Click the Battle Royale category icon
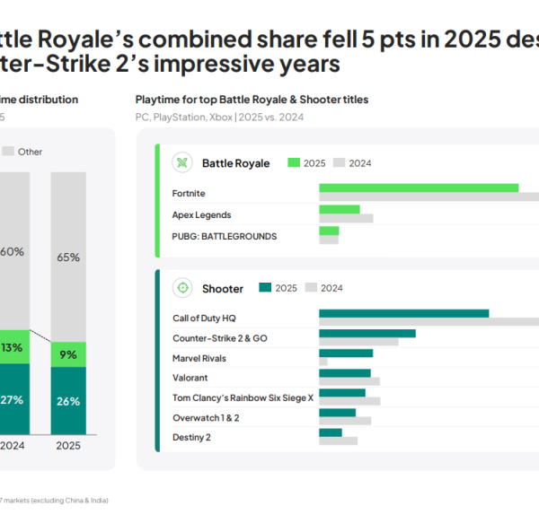Screen dimensions: 539x515 pos(182,163)
